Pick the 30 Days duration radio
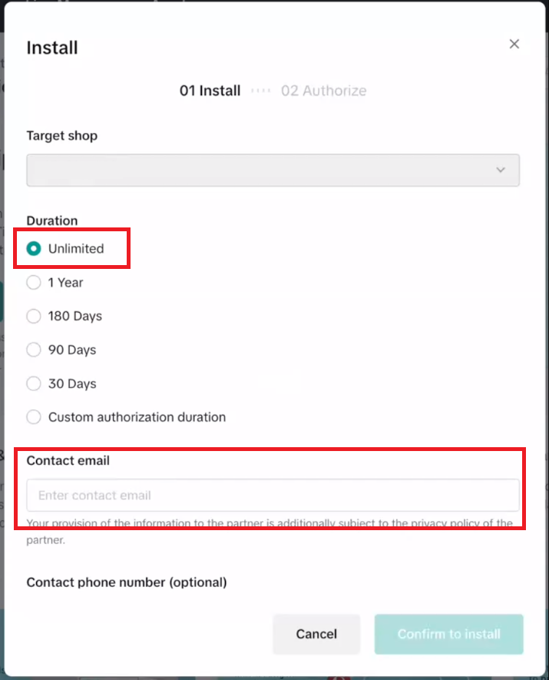Screen dimensions: 549x680 [34, 383]
